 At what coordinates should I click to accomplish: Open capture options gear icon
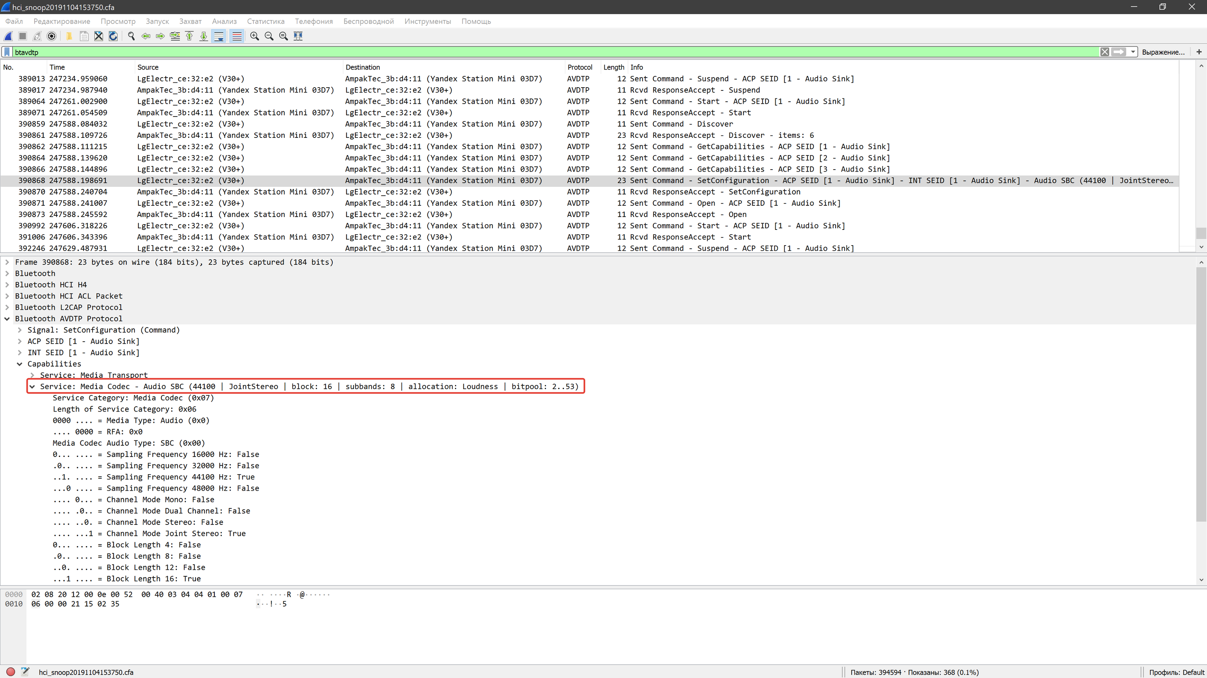[52, 36]
